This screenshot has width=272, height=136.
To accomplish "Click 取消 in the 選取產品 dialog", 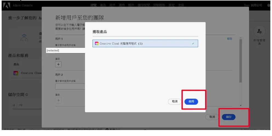I will click(x=175, y=102).
